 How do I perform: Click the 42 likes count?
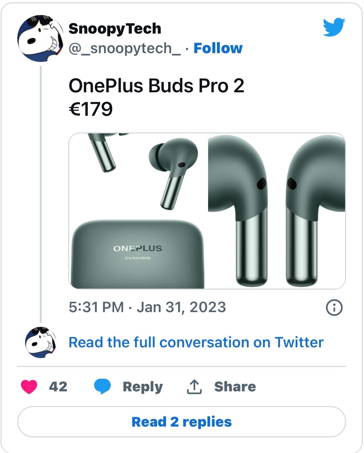click(x=58, y=387)
